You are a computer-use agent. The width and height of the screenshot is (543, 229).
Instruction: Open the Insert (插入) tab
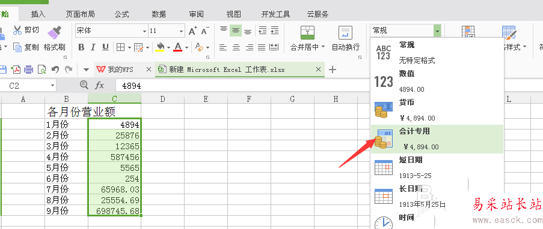pyautogui.click(x=38, y=14)
